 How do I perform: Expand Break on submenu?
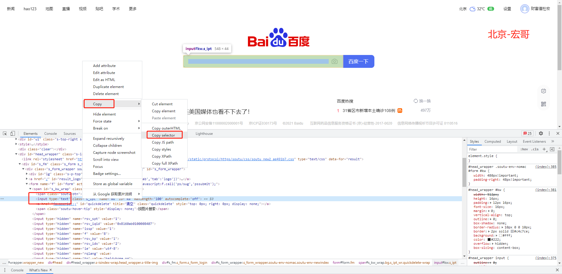(x=112, y=128)
